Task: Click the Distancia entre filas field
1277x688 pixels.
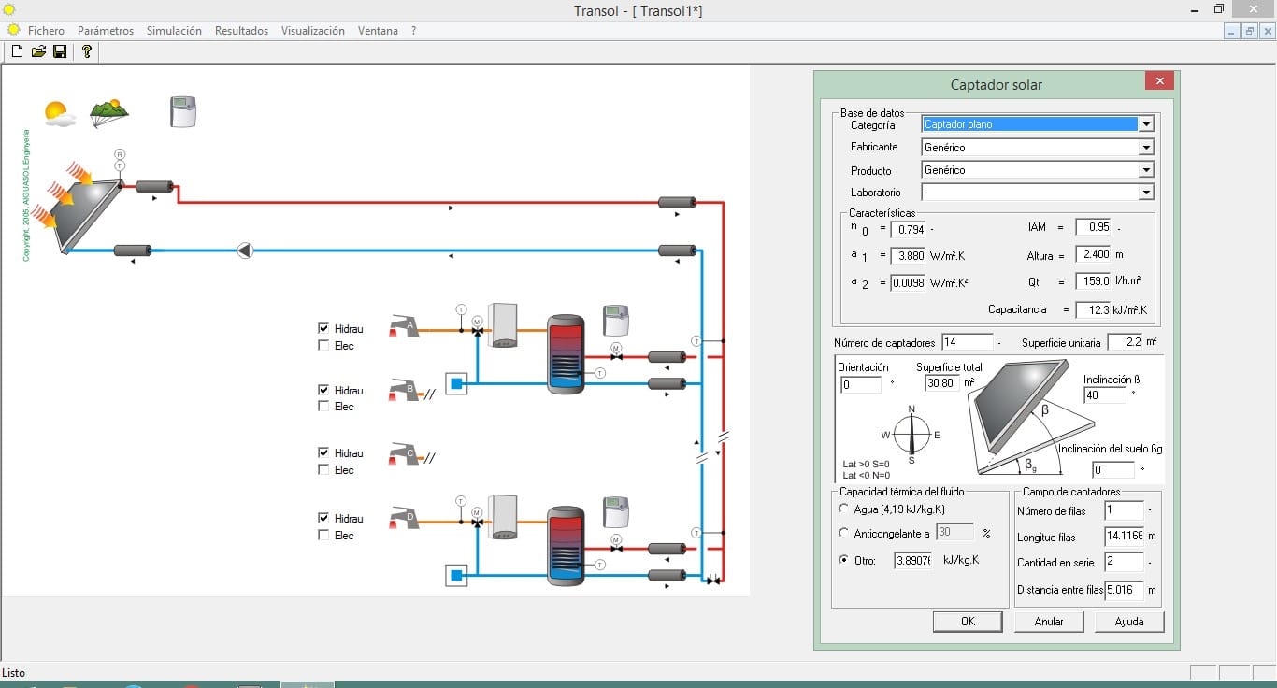Action: tap(1125, 590)
